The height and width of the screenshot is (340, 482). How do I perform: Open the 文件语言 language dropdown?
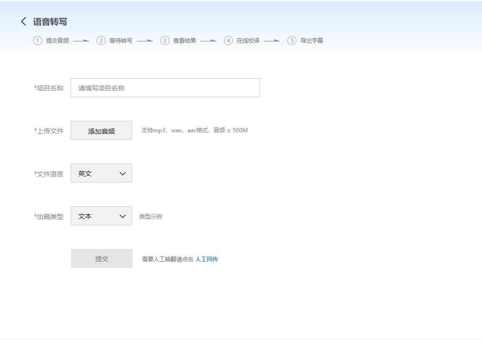101,173
